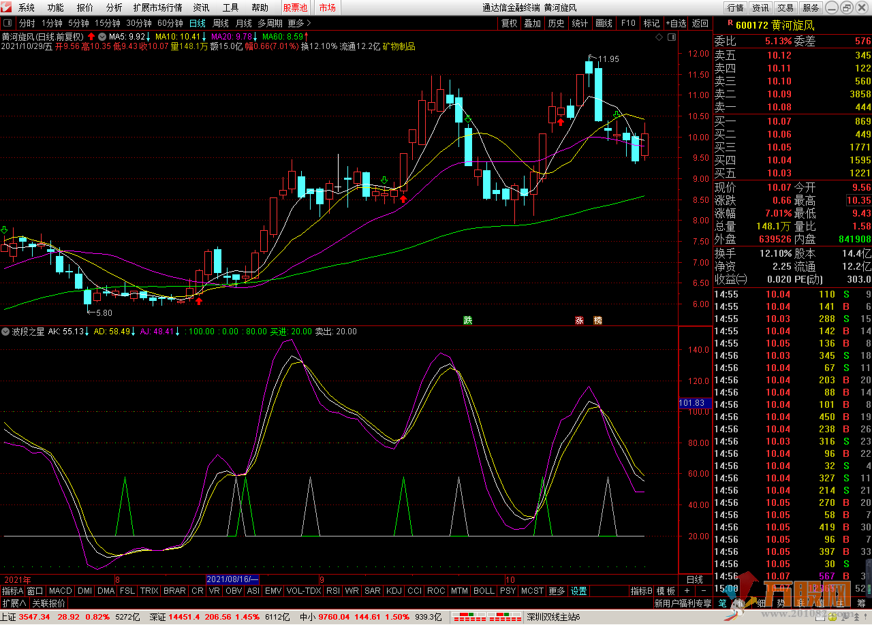Viewport: 872px width, 625px height.
Task: Add stock with +自选 button
Action: [x=676, y=23]
